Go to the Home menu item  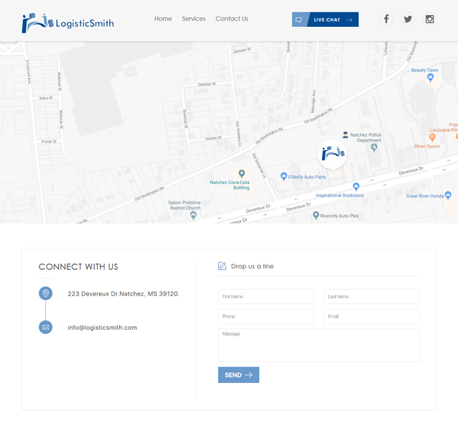163,19
